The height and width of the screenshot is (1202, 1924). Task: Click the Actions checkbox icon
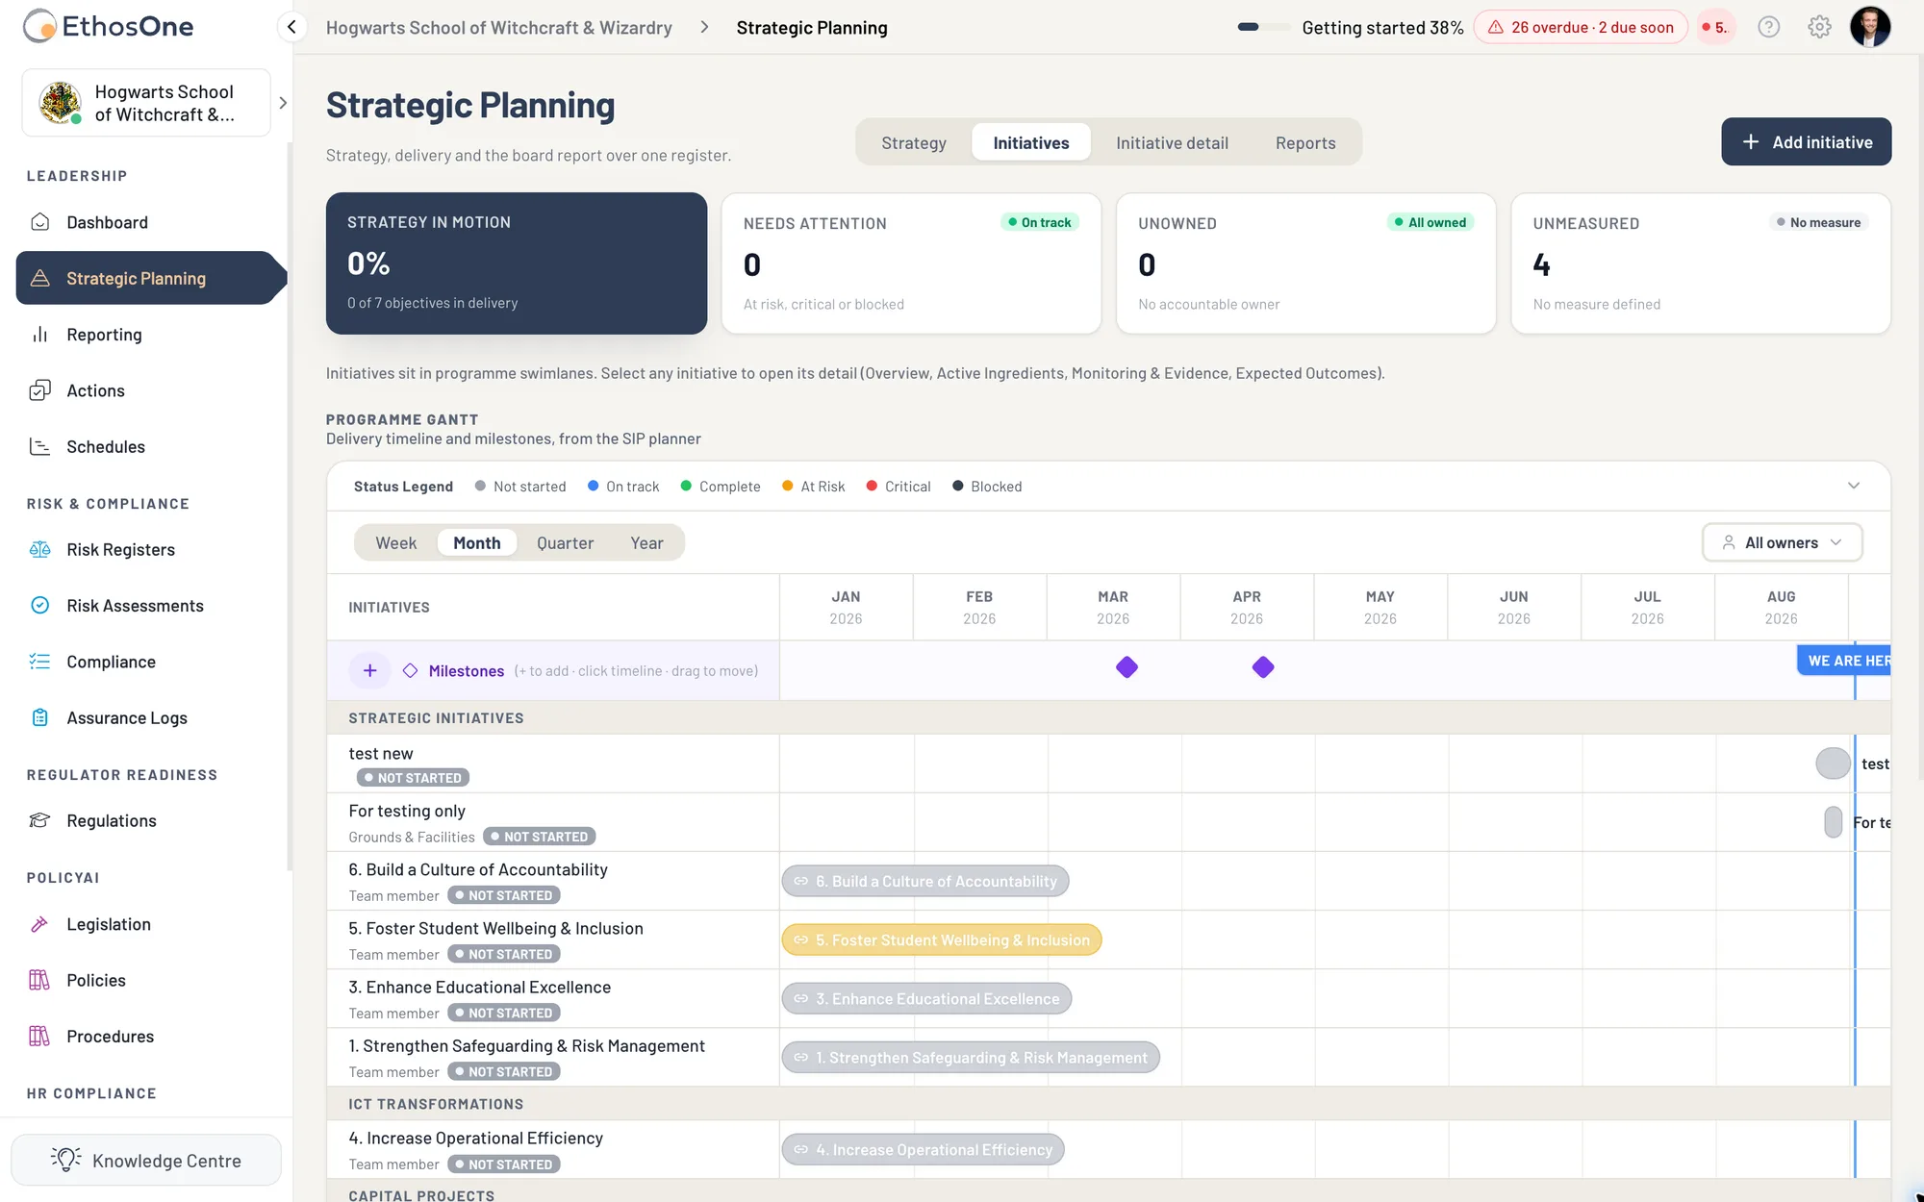(x=40, y=390)
